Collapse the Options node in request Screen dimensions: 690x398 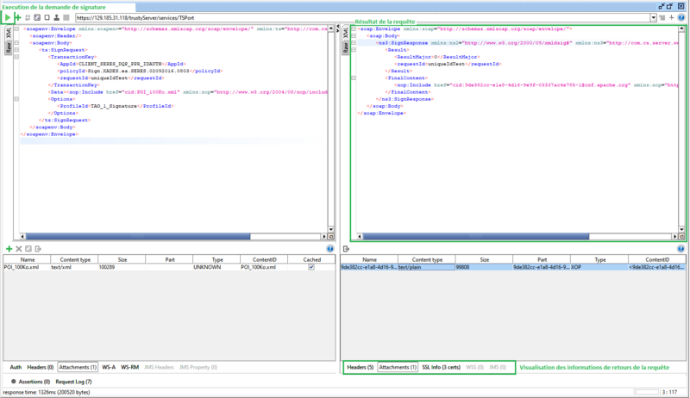coord(16,99)
